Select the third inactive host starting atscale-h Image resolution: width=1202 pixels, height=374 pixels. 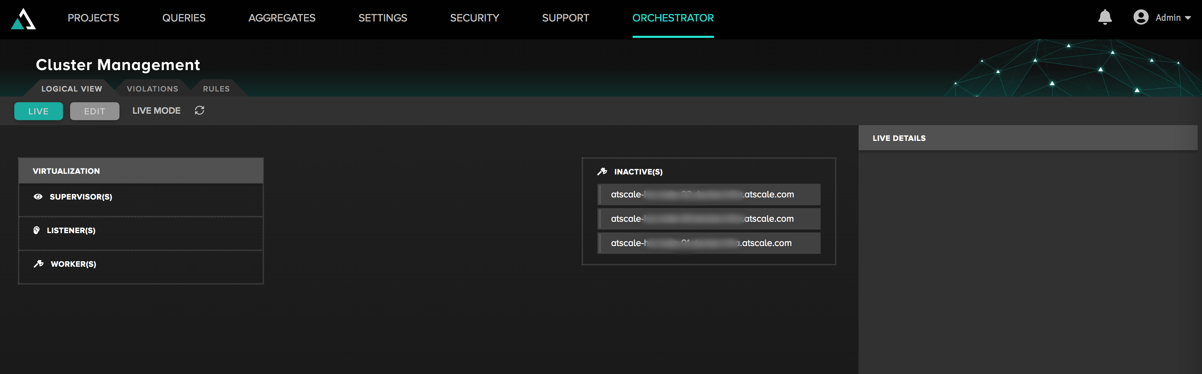709,243
